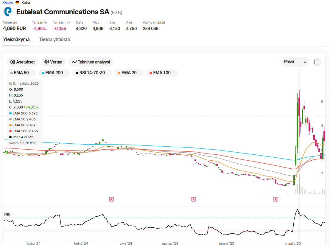
Task: Click the Eutelsat company logo
Action: click(x=8, y=12)
